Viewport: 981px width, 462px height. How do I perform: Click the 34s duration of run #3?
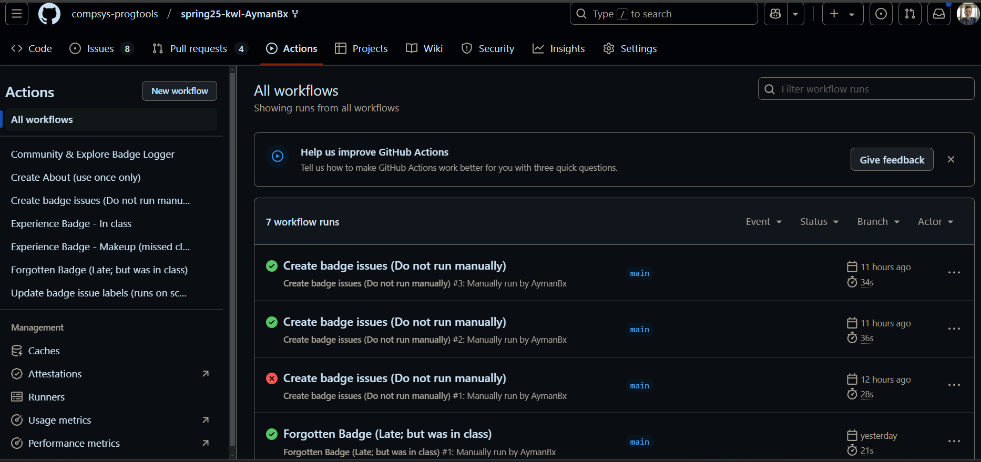coord(867,282)
